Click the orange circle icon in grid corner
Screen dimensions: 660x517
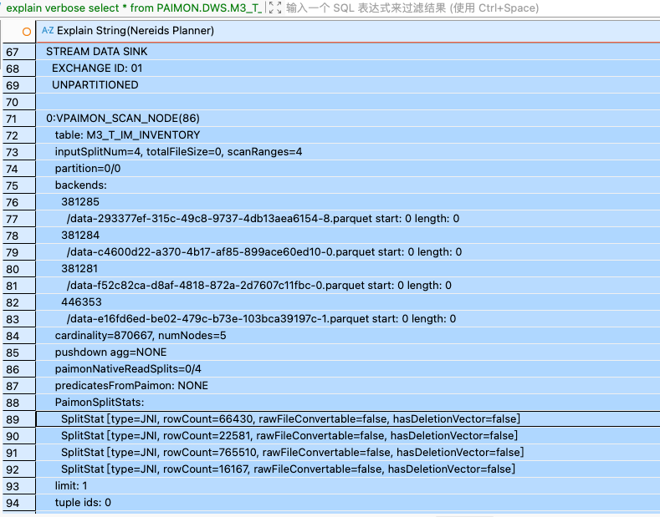(27, 32)
